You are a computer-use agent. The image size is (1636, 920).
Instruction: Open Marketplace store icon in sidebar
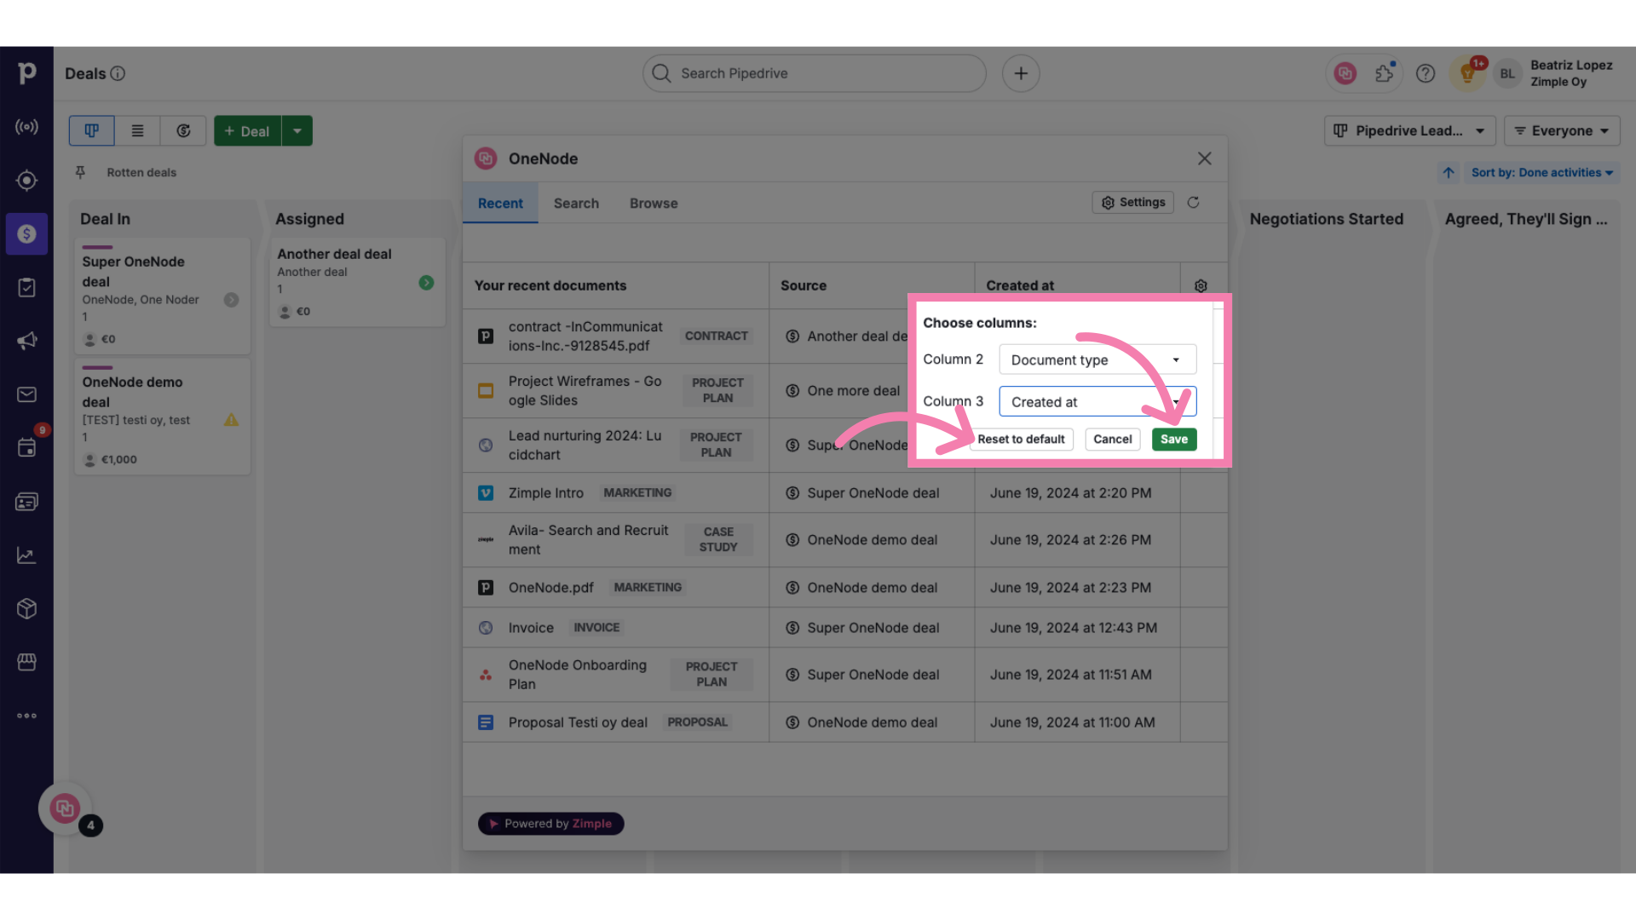(26, 662)
